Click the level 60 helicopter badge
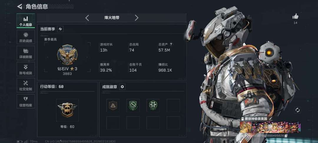Screen dimensions: 318x143 [67, 110]
